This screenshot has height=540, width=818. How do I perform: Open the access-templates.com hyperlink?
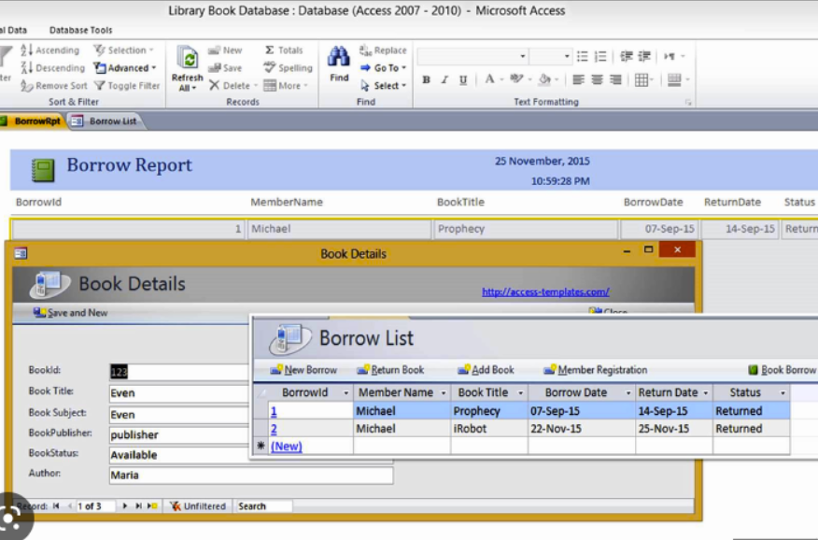point(545,291)
